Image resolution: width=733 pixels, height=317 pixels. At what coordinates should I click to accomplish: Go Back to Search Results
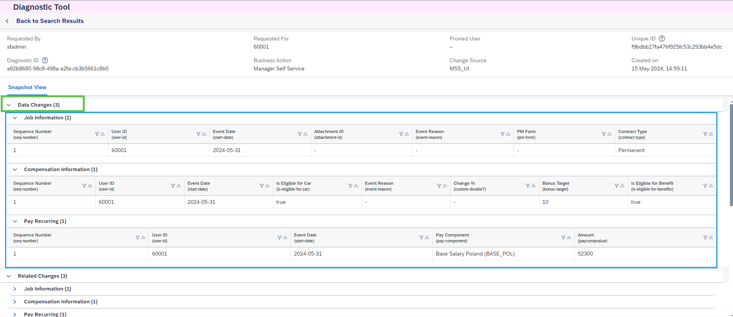50,21
